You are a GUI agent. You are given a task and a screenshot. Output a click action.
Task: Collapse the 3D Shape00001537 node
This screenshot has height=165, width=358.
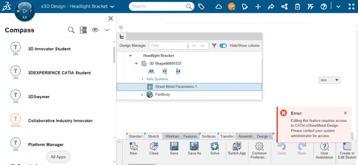pyautogui.click(x=136, y=63)
